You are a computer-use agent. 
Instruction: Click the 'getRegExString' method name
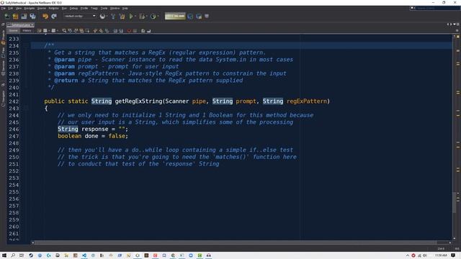[138, 101]
